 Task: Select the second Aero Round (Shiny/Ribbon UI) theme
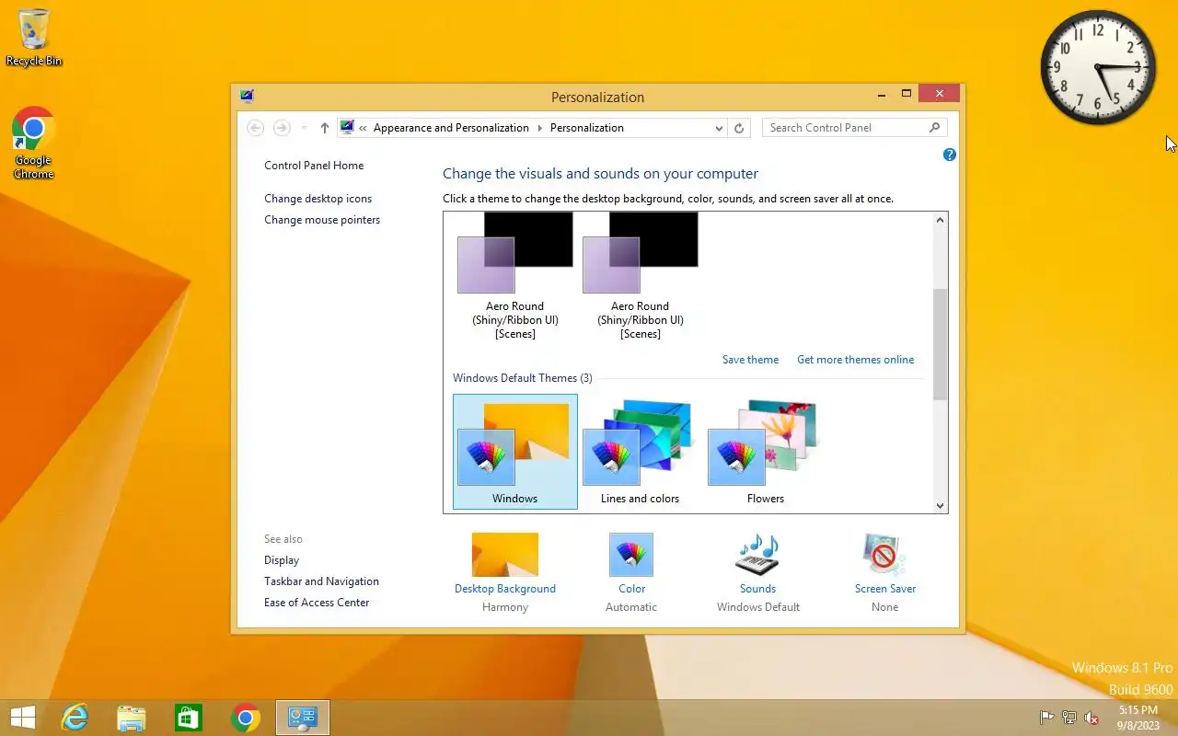(641, 275)
